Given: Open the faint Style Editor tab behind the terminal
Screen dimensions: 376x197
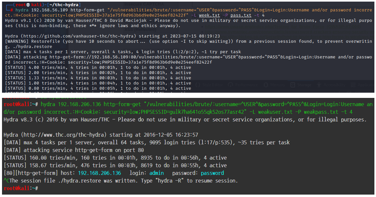Looking at the screenshot, I should coord(209,85).
